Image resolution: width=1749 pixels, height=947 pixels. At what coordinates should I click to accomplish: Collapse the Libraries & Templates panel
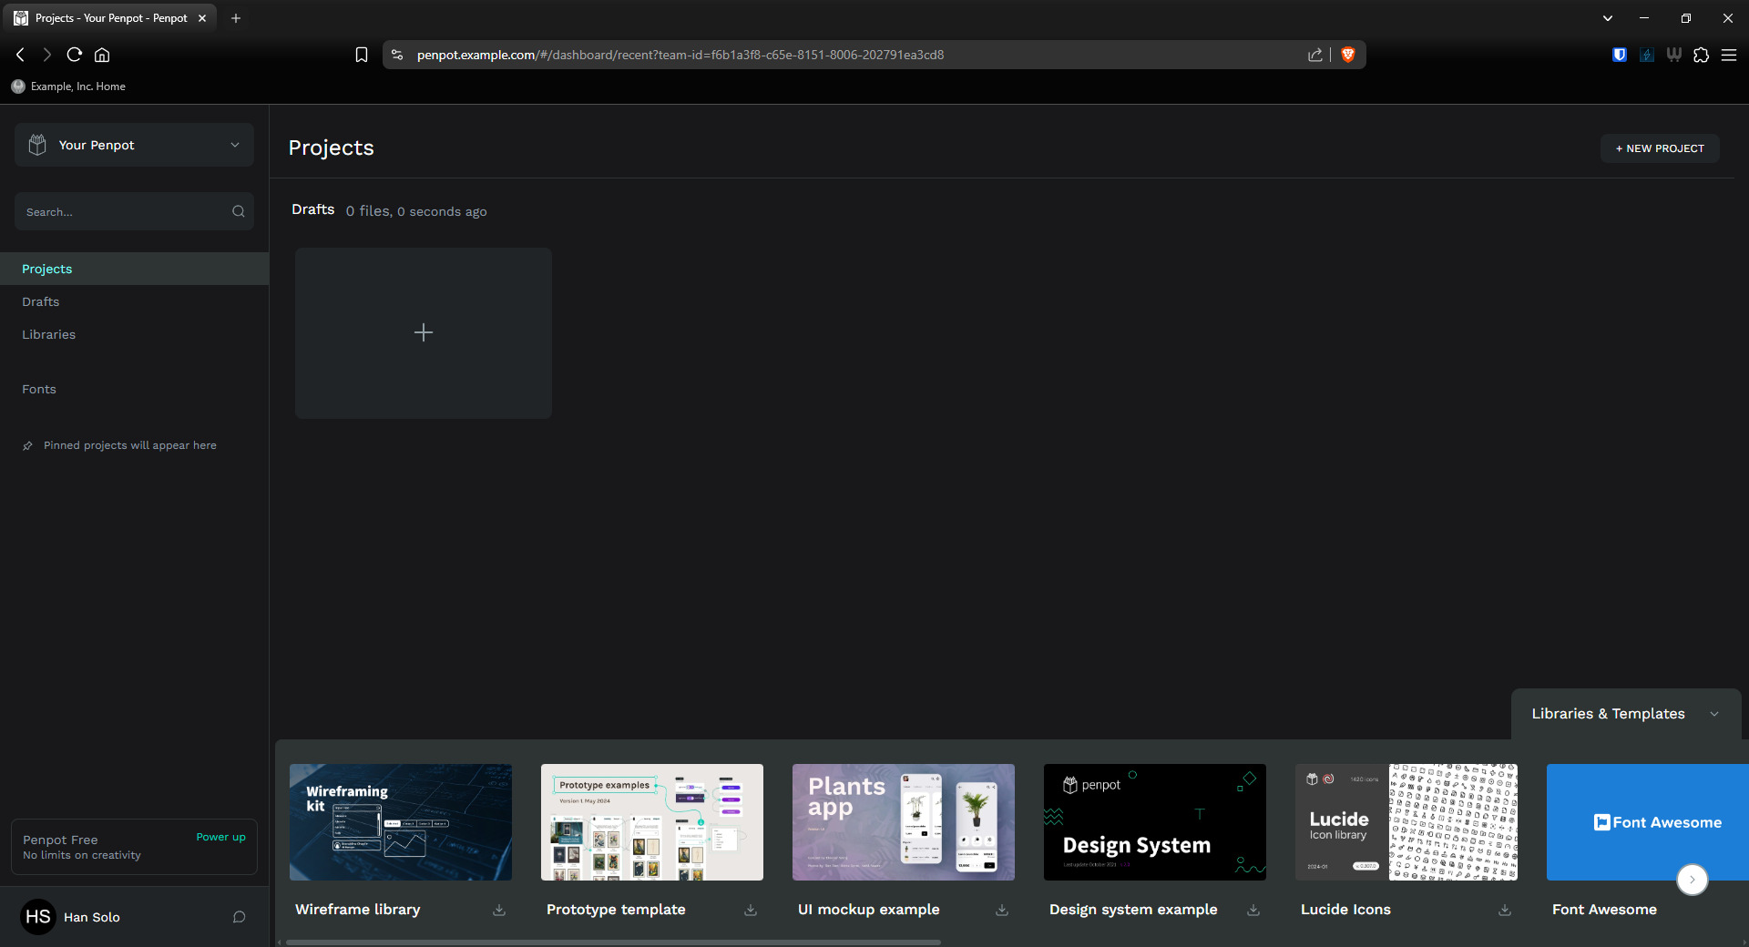[x=1714, y=714]
